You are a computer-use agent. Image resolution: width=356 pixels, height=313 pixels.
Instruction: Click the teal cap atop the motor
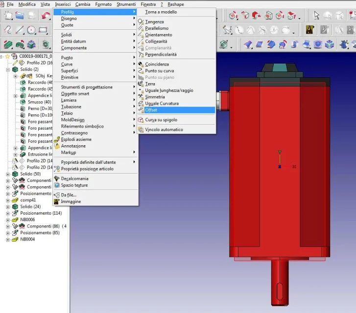coord(280,67)
